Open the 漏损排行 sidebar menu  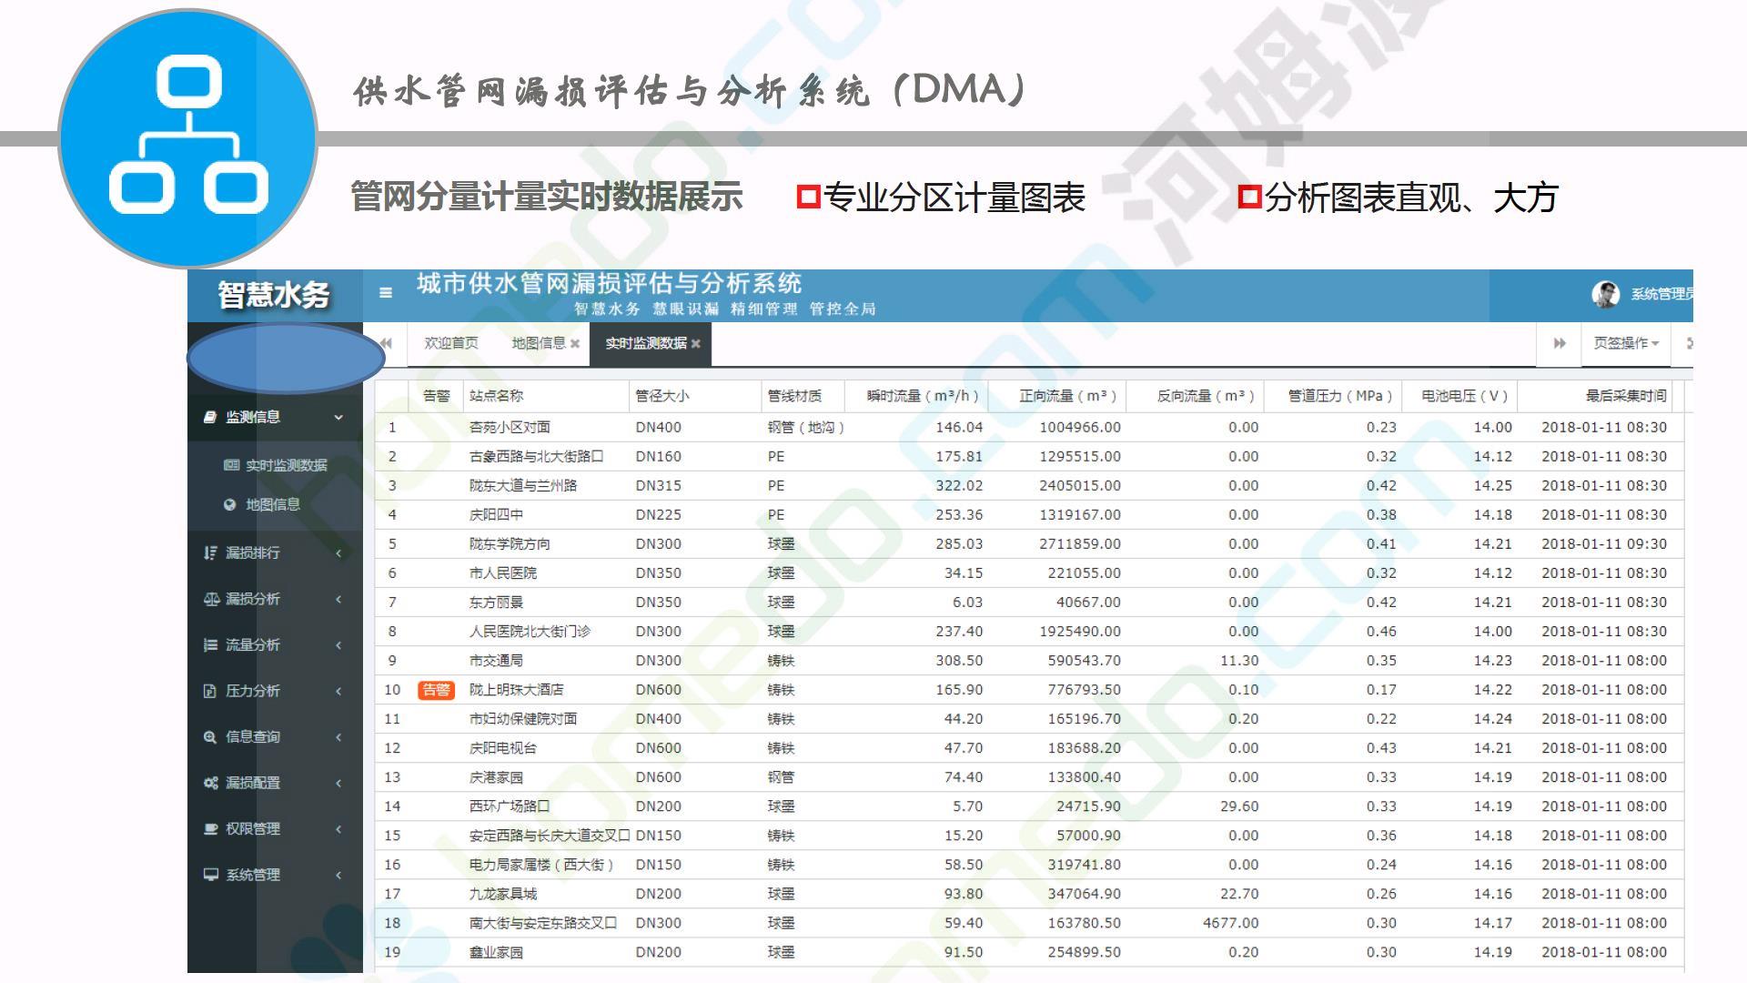tap(275, 552)
